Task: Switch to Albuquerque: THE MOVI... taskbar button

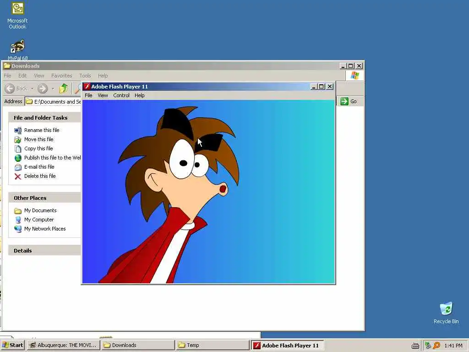Action: pyautogui.click(x=63, y=345)
